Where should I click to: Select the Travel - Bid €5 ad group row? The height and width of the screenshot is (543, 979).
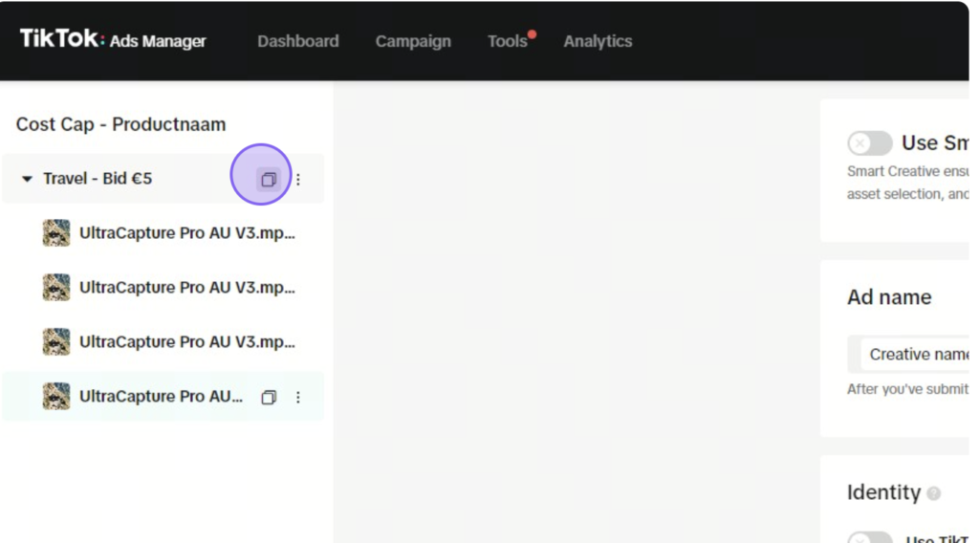coord(163,179)
